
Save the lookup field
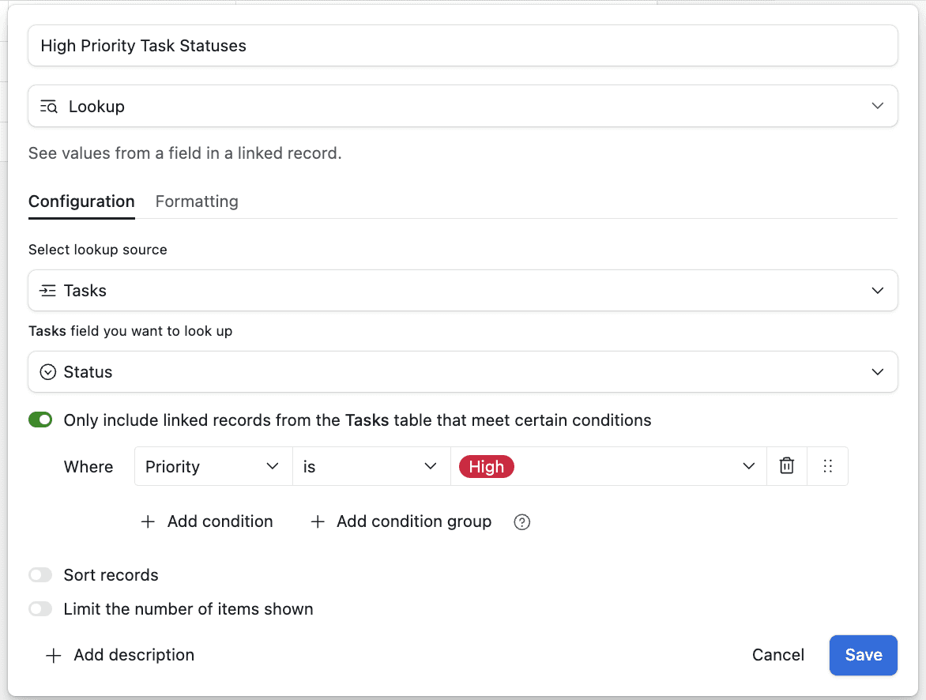click(x=864, y=655)
